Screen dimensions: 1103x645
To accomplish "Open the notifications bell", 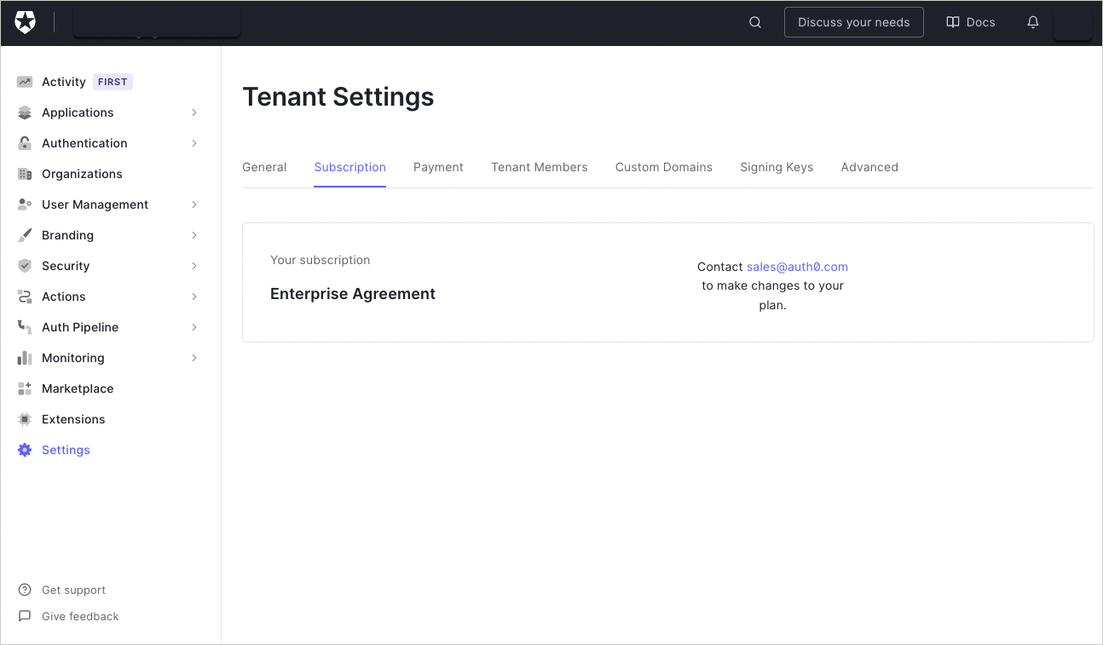I will 1032,22.
